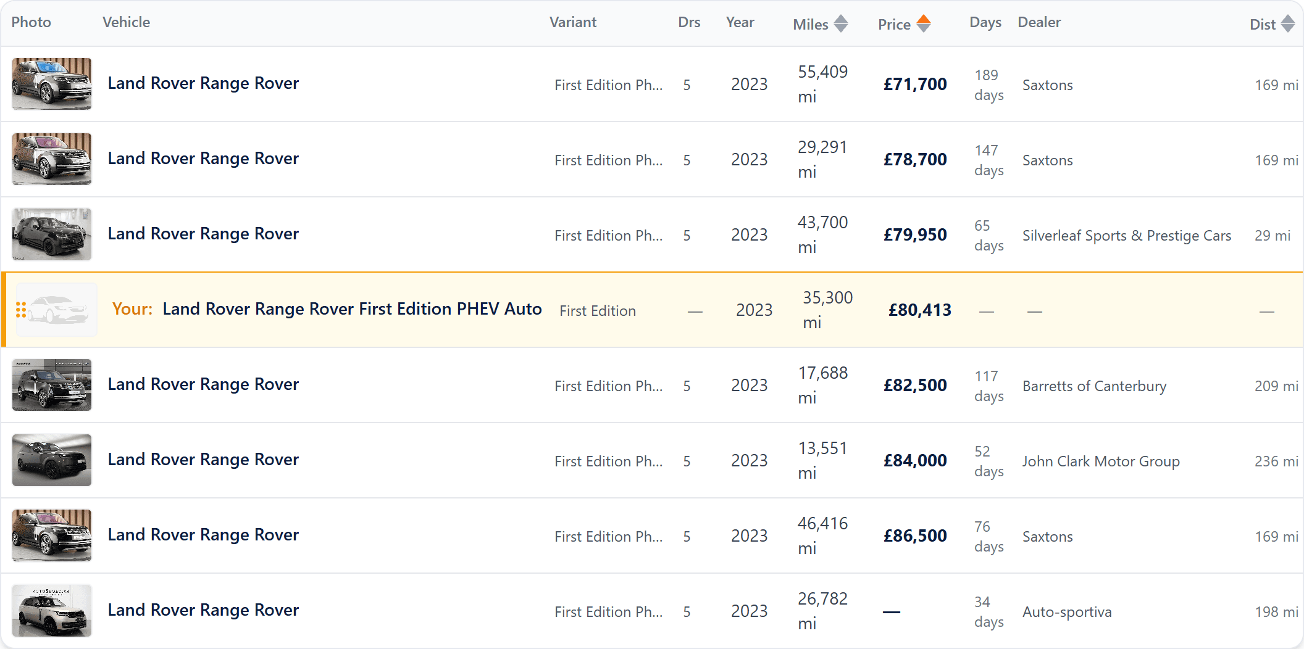Click the 17,688 mi mileage value
This screenshot has width=1304, height=649.
point(822,385)
